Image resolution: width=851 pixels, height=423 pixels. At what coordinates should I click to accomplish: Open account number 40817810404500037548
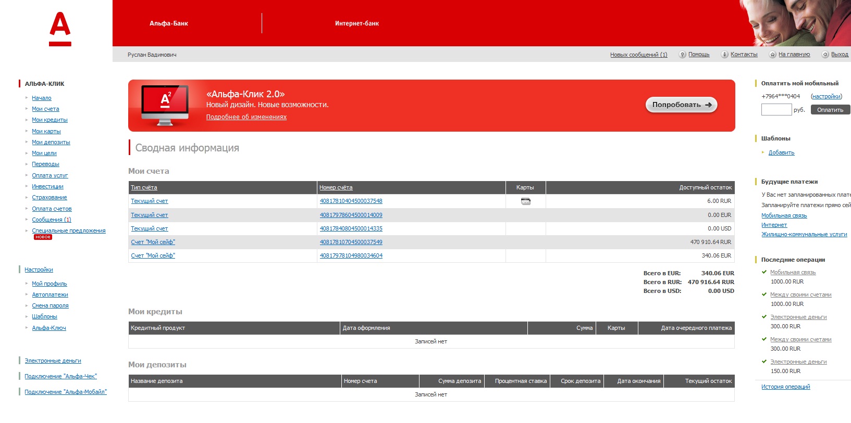click(351, 201)
